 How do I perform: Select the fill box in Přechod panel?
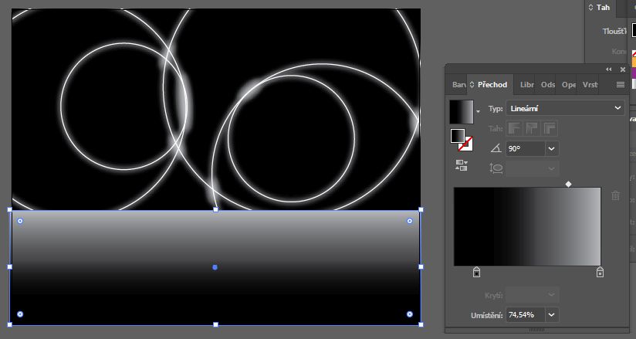click(457, 136)
